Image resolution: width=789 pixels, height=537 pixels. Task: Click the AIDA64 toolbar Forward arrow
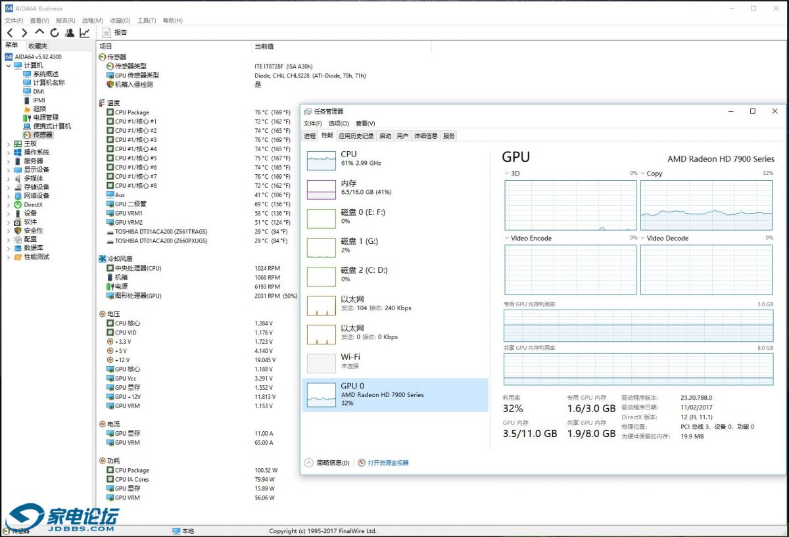[x=24, y=33]
